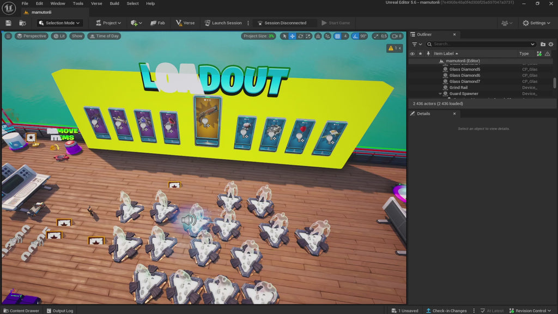Open the File menu
This screenshot has width=558, height=314.
pos(25,4)
